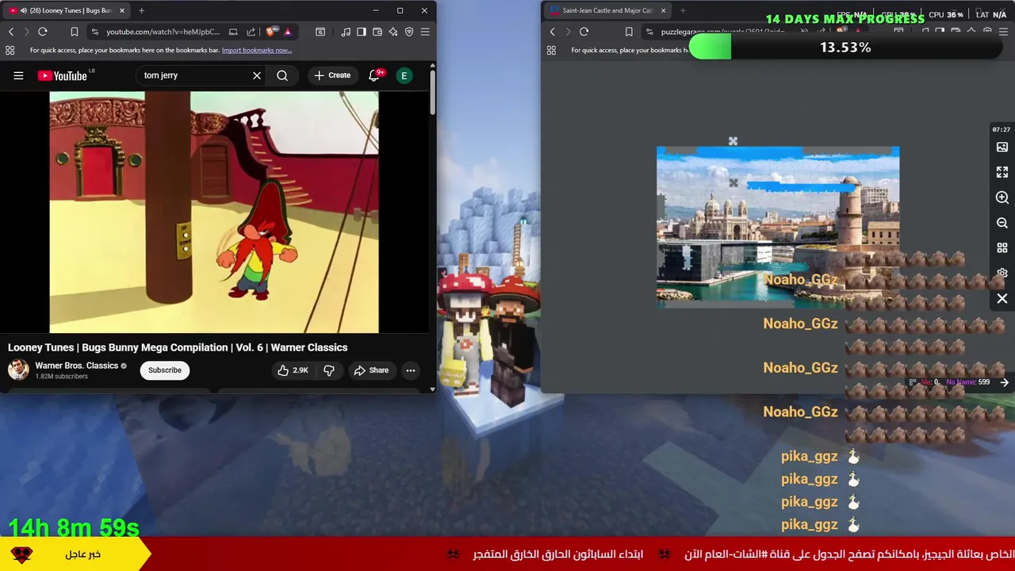Click the 07:27 puzzle timer
The height and width of the screenshot is (571, 1015).
1001,129
